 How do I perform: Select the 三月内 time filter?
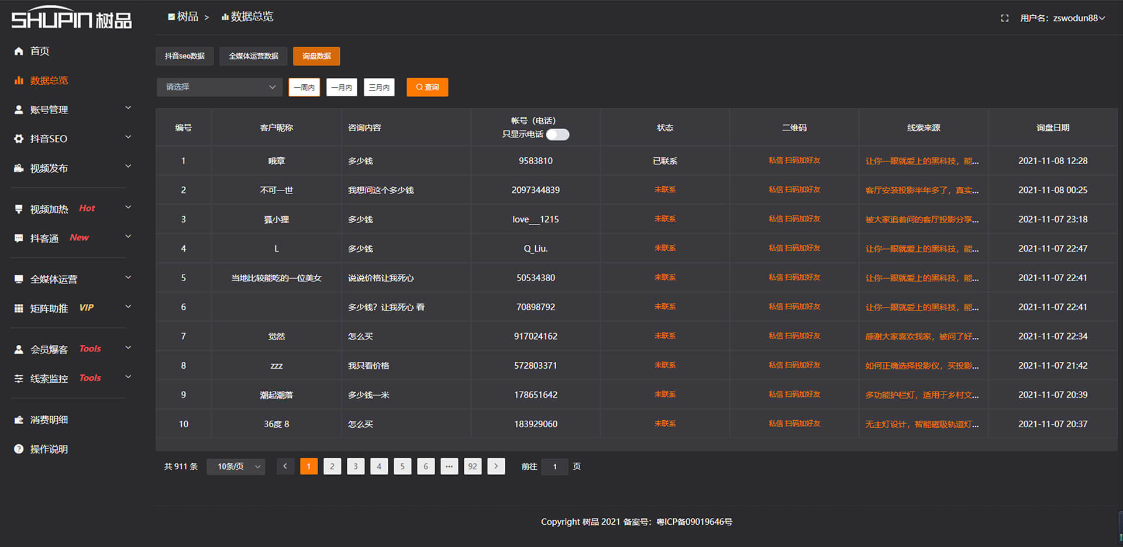(379, 87)
